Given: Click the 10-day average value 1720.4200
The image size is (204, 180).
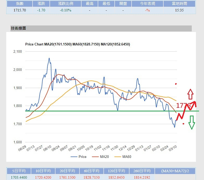Looking at the screenshot, I should [x=43, y=177].
